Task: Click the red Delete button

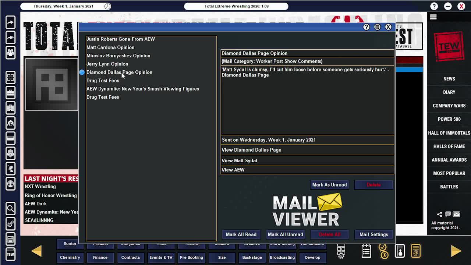Action: coord(373,185)
